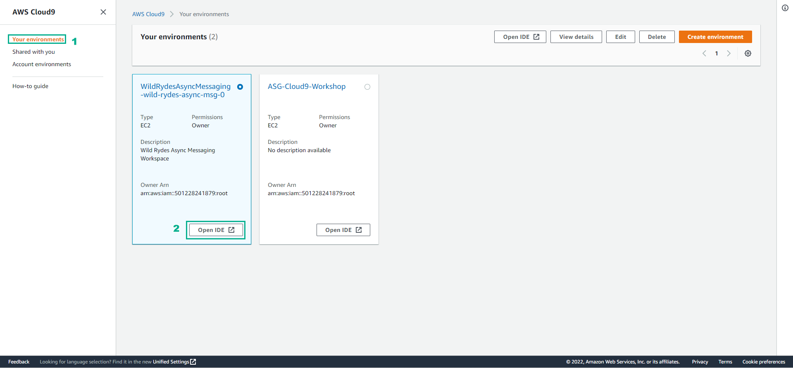Click the Owner Arn value in the WildRydes card
The height and width of the screenshot is (368, 793).
184,193
